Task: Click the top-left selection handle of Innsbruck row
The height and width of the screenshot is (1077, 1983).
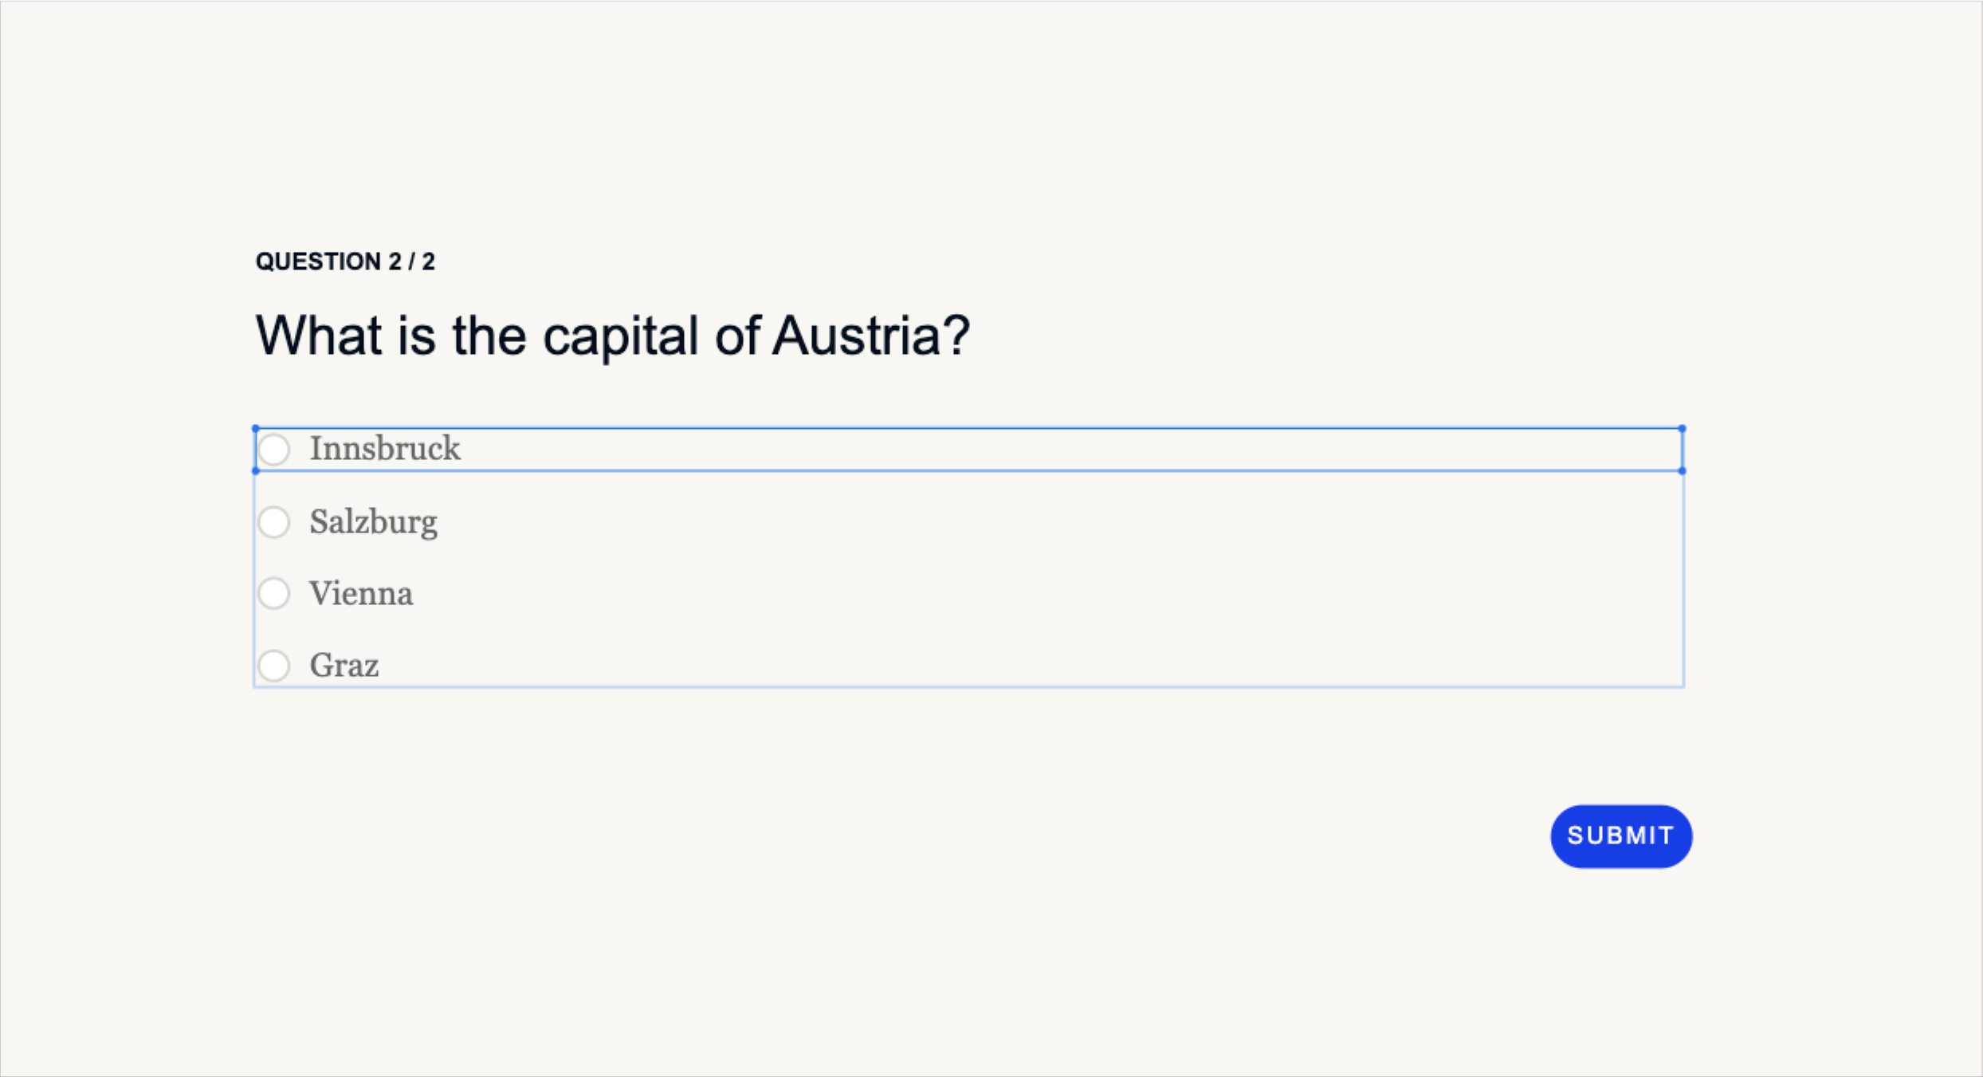Action: [x=255, y=427]
